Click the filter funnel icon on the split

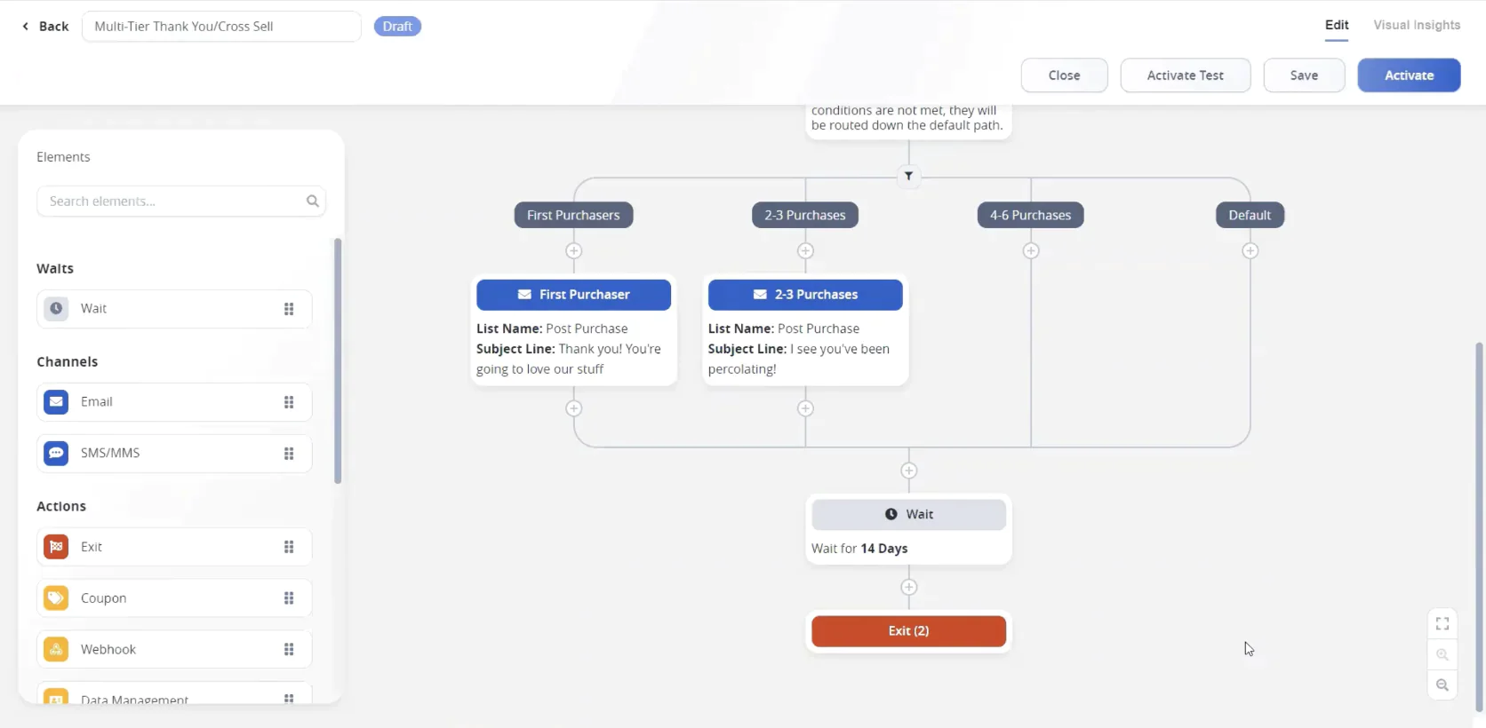click(908, 176)
